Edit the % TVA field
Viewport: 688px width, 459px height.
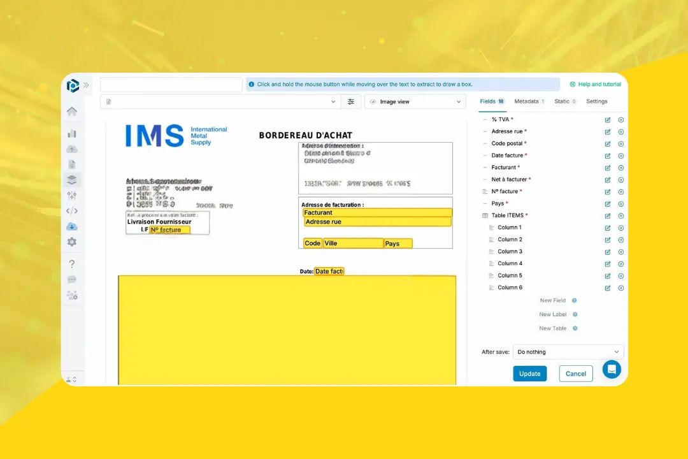coord(608,120)
